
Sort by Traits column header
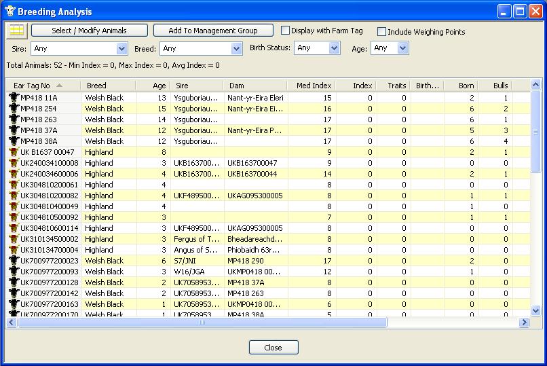click(393, 86)
